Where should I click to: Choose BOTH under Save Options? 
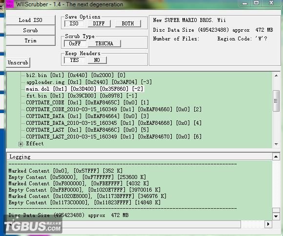pos(128,23)
